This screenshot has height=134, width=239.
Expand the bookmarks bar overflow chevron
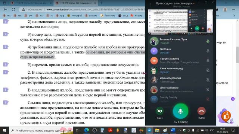tap(234, 16)
